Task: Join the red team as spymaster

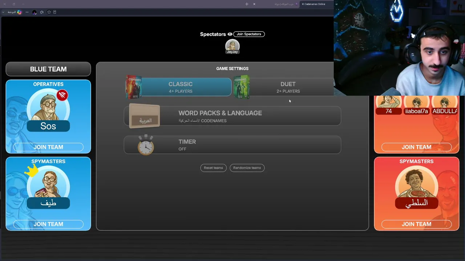Action: point(417,224)
